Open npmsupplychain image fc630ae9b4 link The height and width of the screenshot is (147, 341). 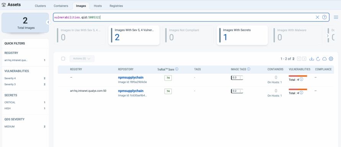point(131,91)
